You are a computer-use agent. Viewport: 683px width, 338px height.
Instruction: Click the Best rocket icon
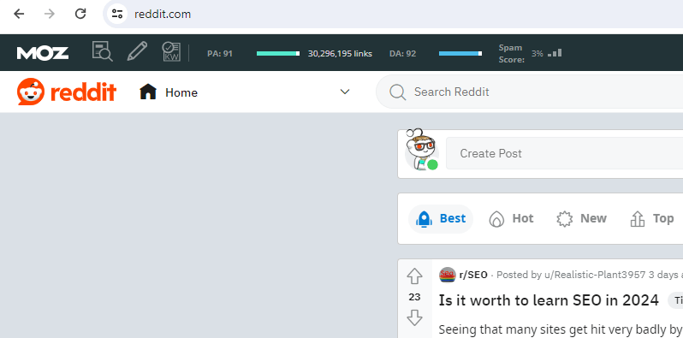tap(424, 219)
